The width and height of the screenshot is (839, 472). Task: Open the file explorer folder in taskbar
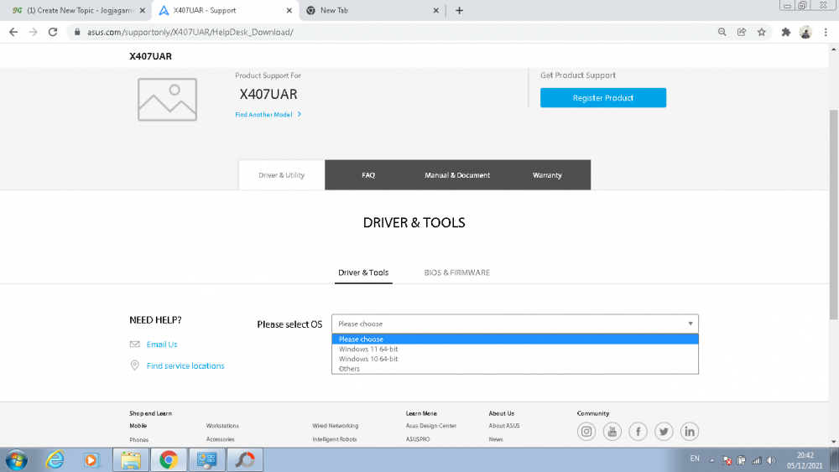point(131,459)
